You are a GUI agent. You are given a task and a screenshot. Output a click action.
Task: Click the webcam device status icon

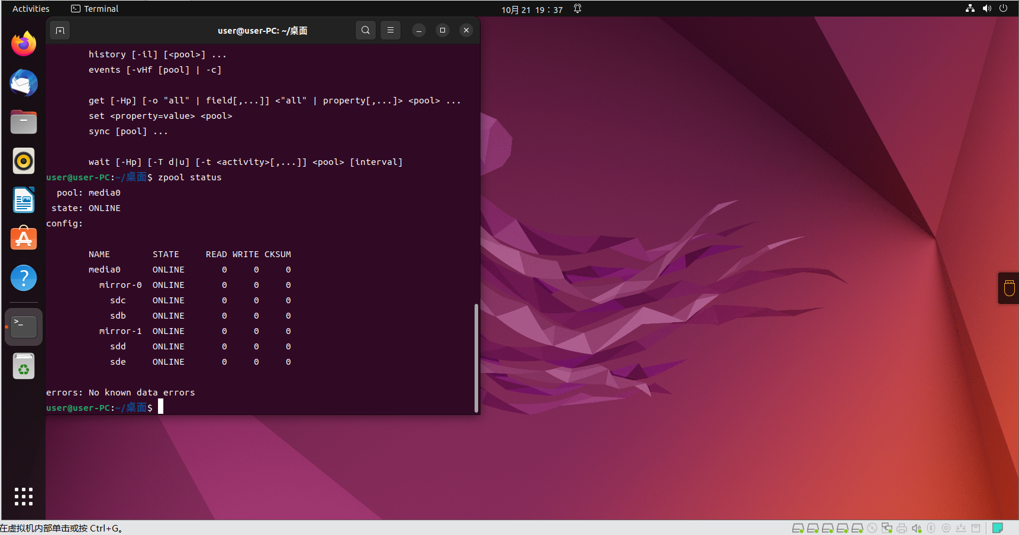[x=946, y=528]
